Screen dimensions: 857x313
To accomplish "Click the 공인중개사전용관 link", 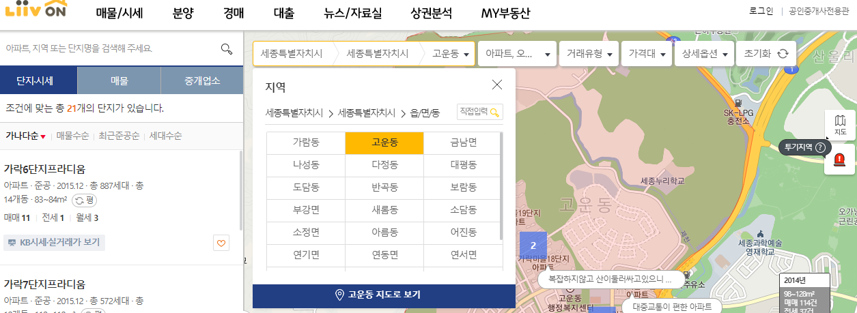I will [819, 11].
